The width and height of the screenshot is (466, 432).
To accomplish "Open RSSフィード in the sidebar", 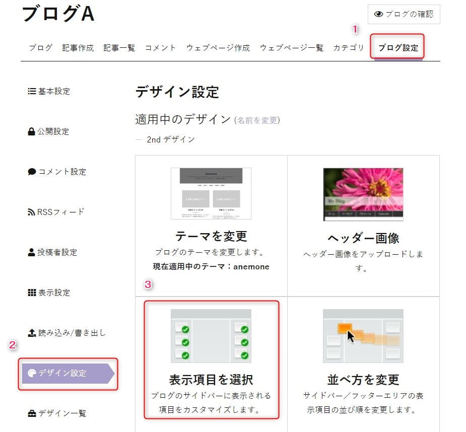I will 56,212.
